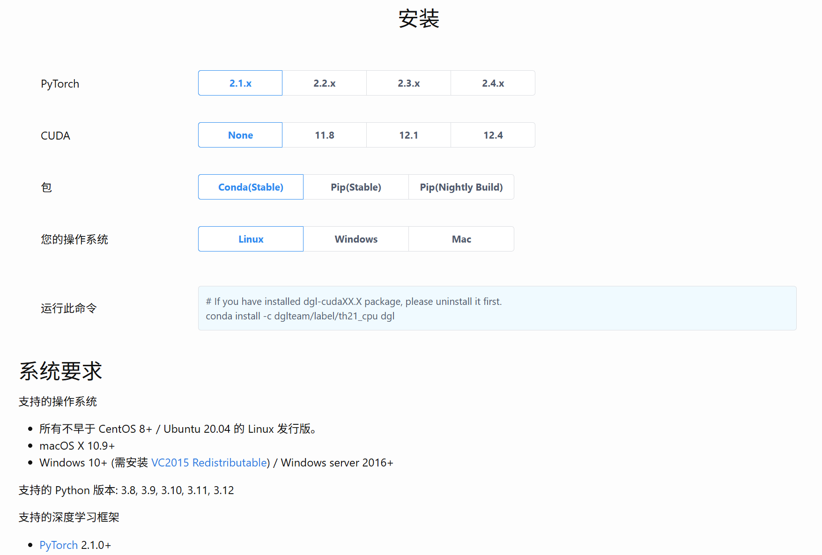The width and height of the screenshot is (822, 555).
Task: Select the Pip(Nightly Build) package option
Action: coord(461,187)
